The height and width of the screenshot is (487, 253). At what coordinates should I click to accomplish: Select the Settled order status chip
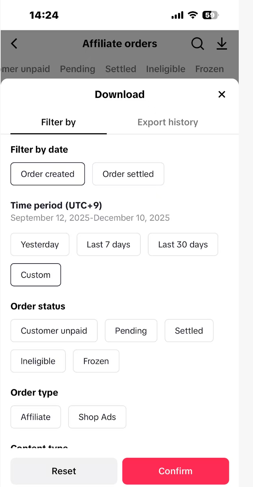pyautogui.click(x=189, y=331)
